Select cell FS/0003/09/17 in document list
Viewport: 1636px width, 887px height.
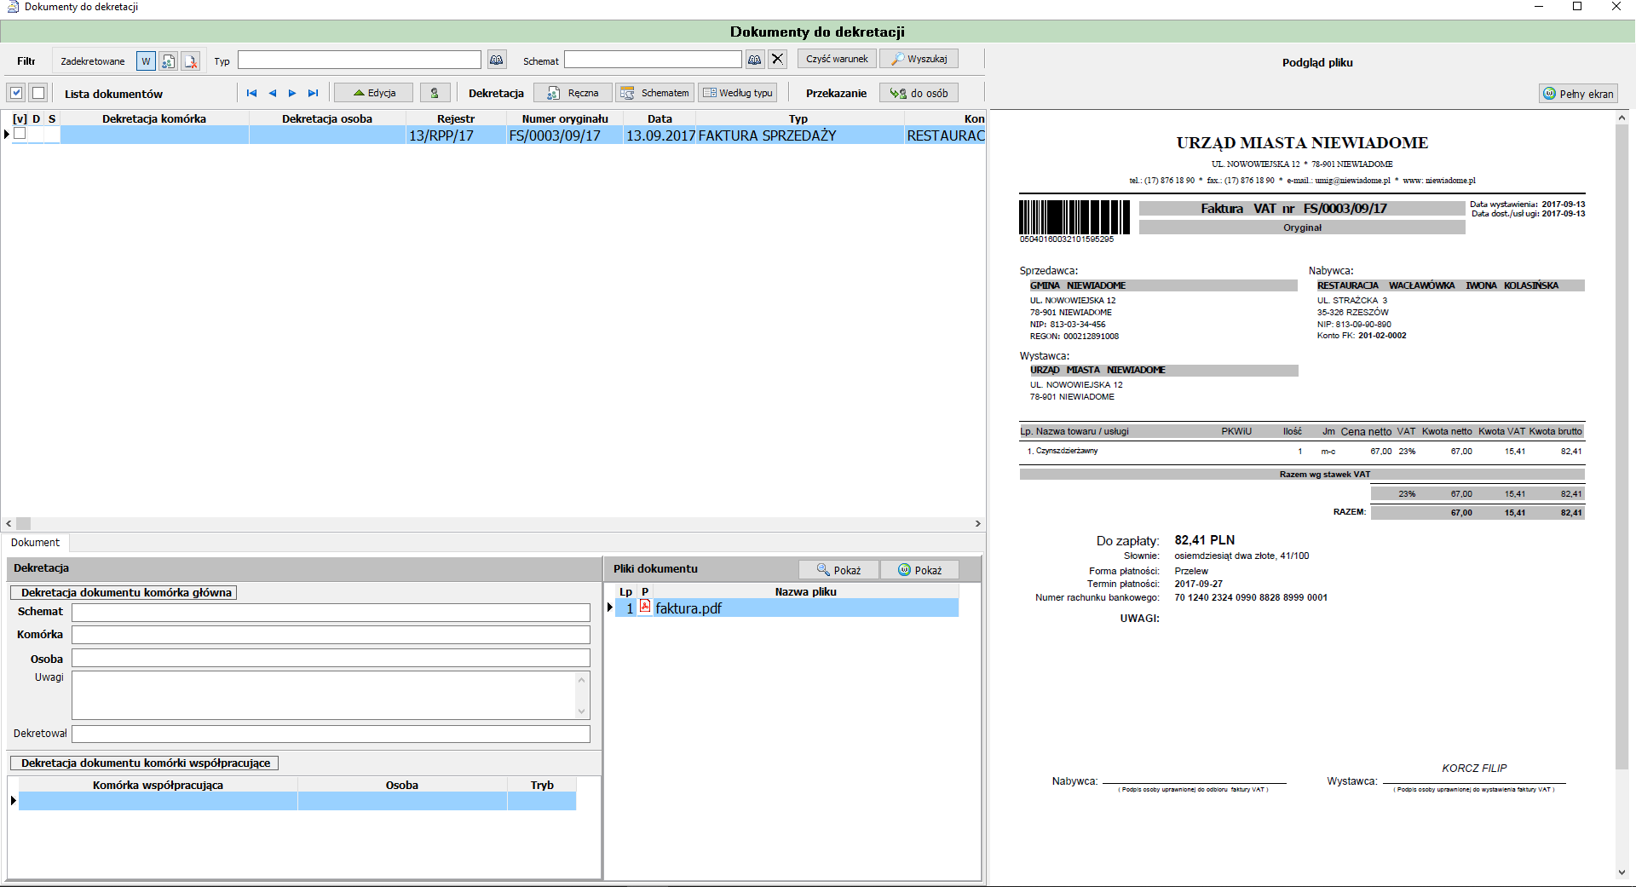point(565,135)
